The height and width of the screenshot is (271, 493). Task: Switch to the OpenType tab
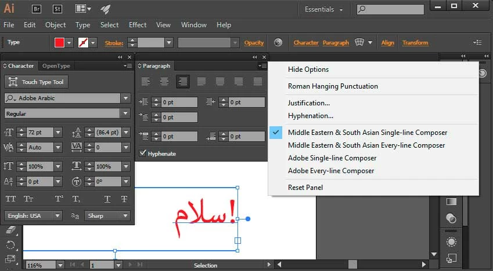[56, 66]
